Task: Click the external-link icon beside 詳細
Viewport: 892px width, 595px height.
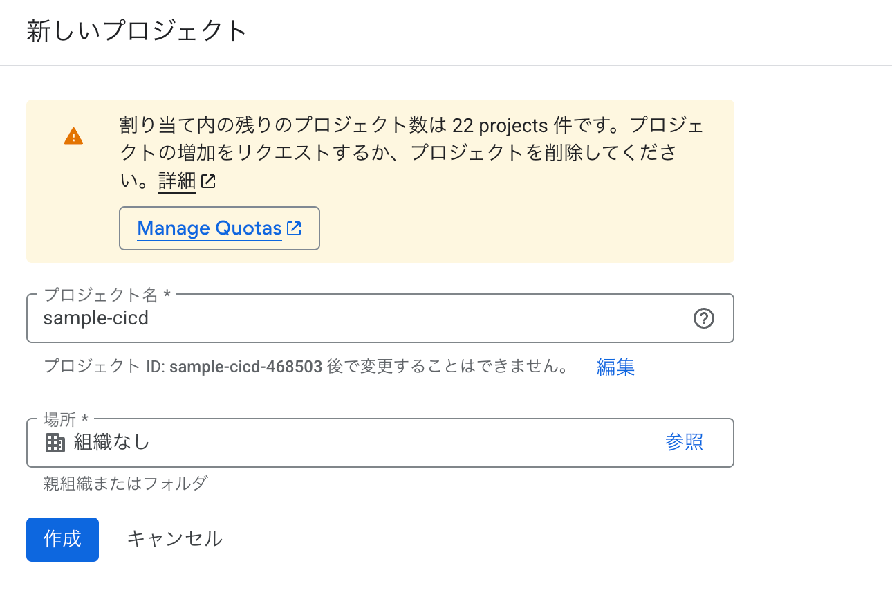Action: point(208,182)
